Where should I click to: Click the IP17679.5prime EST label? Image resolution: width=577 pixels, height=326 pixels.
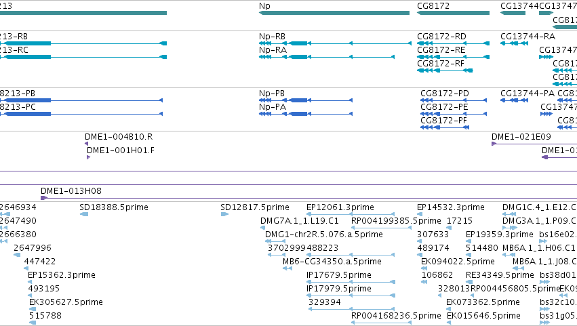tap(339, 275)
